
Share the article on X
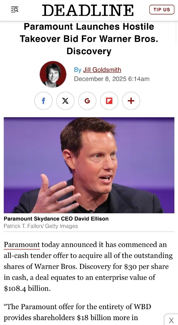click(x=65, y=101)
